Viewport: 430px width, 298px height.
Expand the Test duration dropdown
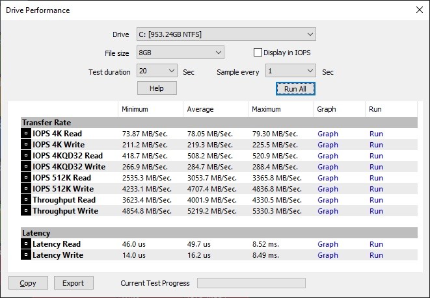157,71
